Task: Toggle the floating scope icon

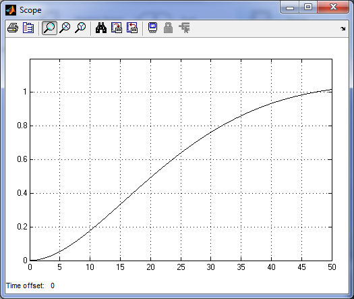Action: pos(152,28)
